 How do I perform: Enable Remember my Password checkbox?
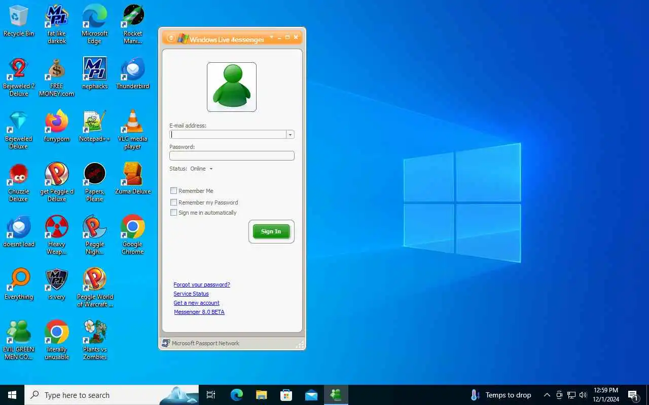coord(173,202)
